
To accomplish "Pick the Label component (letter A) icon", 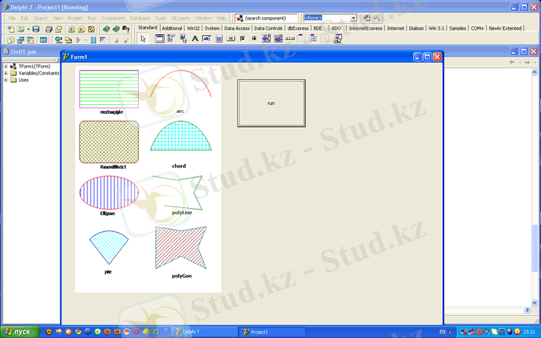I will tap(195, 39).
